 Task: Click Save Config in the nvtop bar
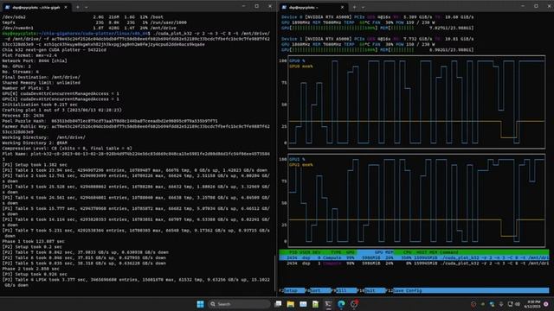[x=471, y=290]
